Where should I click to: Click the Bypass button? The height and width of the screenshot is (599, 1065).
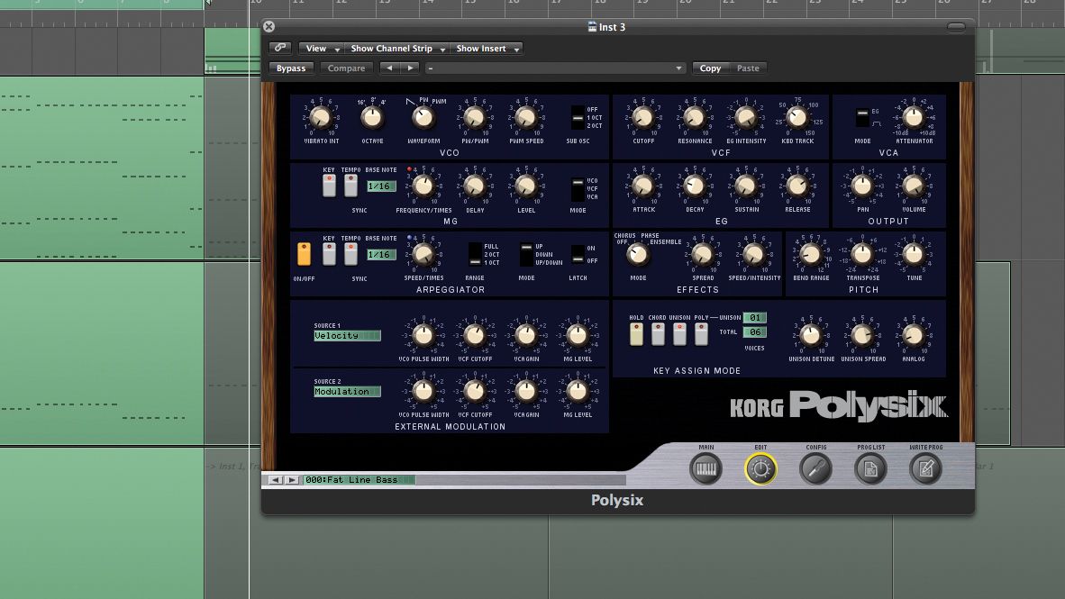coord(291,68)
